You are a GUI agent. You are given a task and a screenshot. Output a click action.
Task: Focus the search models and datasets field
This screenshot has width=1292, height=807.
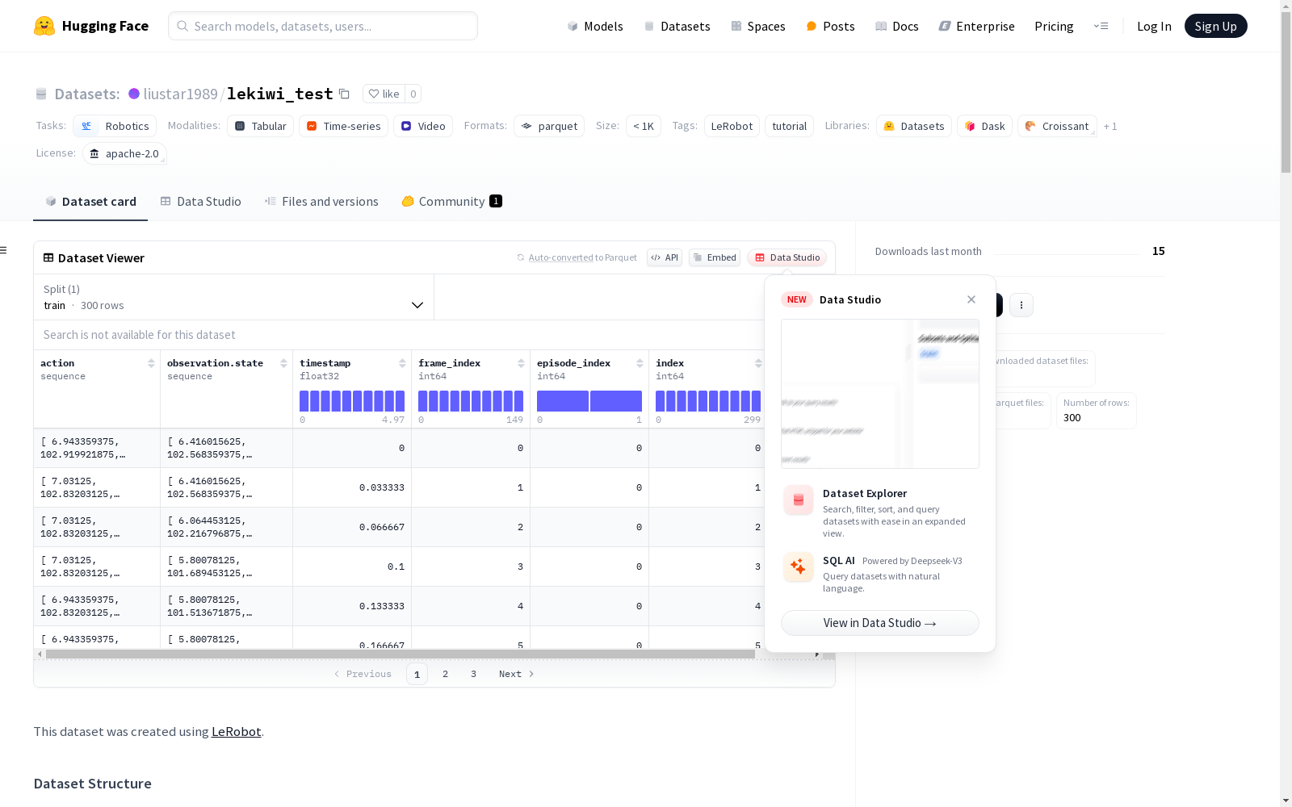[x=323, y=26]
